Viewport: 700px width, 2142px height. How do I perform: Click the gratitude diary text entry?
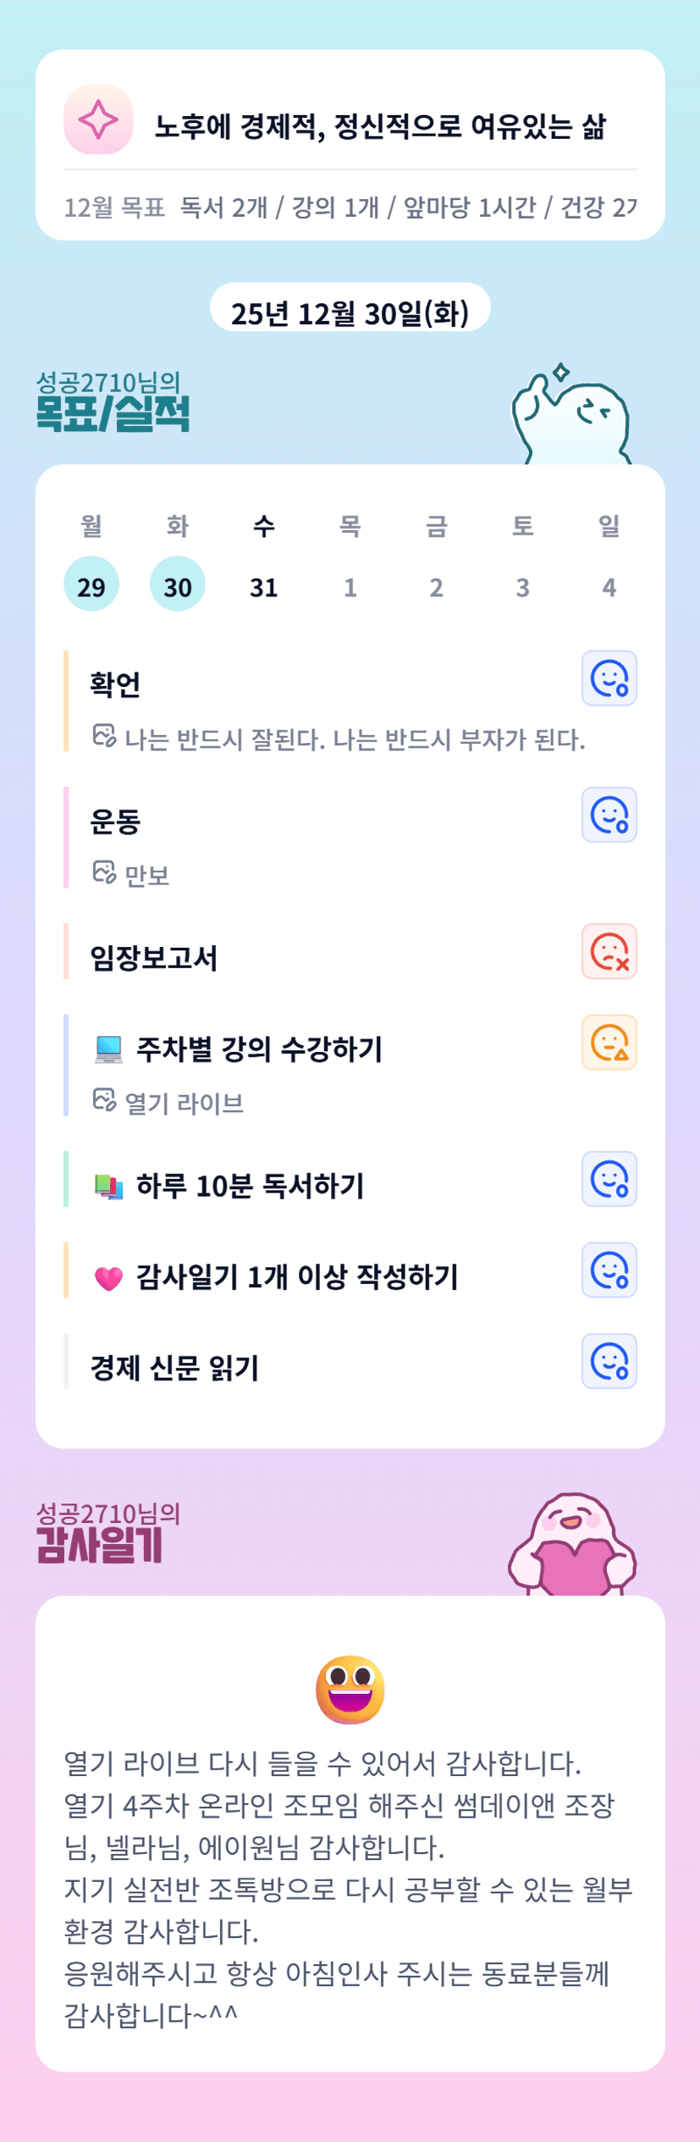[350, 1889]
